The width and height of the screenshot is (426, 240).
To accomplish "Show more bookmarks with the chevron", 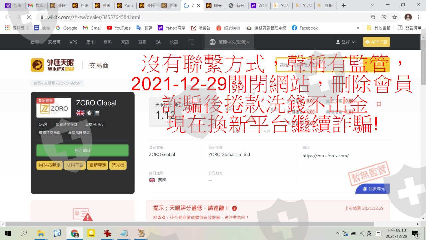I will (x=358, y=28).
